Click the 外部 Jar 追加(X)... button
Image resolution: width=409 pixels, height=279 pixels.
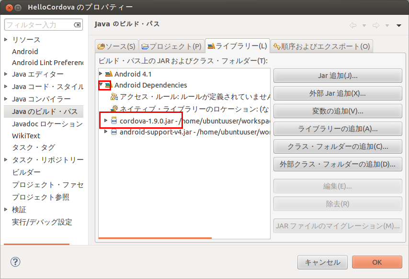(x=338, y=93)
